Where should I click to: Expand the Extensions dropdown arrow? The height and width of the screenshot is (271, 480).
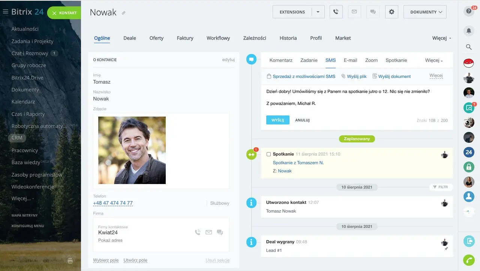click(x=318, y=12)
